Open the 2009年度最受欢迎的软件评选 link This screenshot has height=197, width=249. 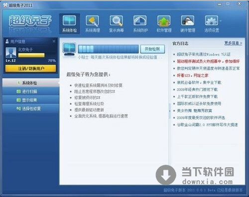(201, 118)
